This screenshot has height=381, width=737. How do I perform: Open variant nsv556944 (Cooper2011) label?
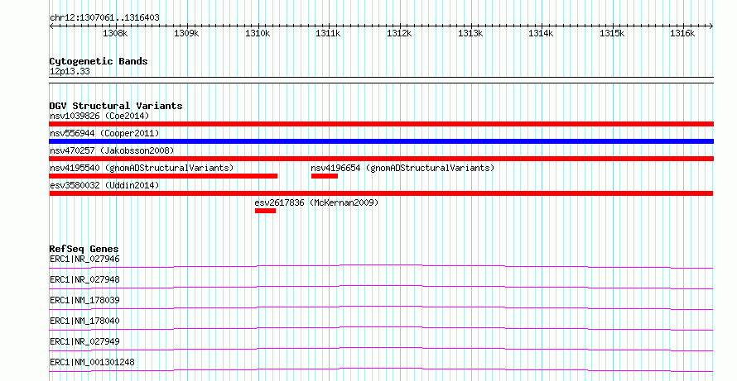[104, 133]
